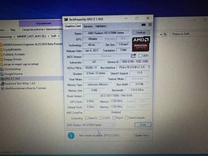The height and width of the screenshot is (156, 208).
Task: Select the когда не видит хдд на винде folder
Action: pos(21,64)
